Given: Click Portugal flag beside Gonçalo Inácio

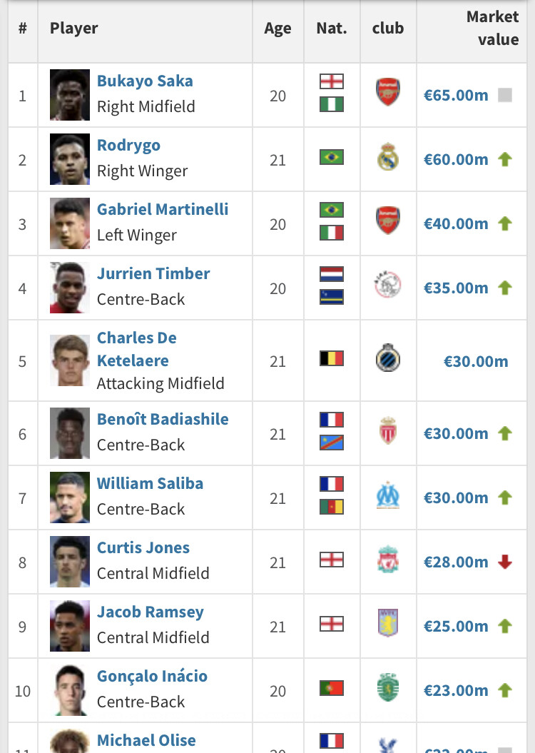Looking at the screenshot, I should tap(332, 689).
